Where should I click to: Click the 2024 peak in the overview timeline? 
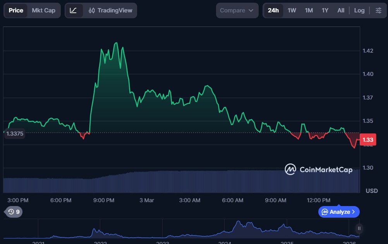coord(239,223)
